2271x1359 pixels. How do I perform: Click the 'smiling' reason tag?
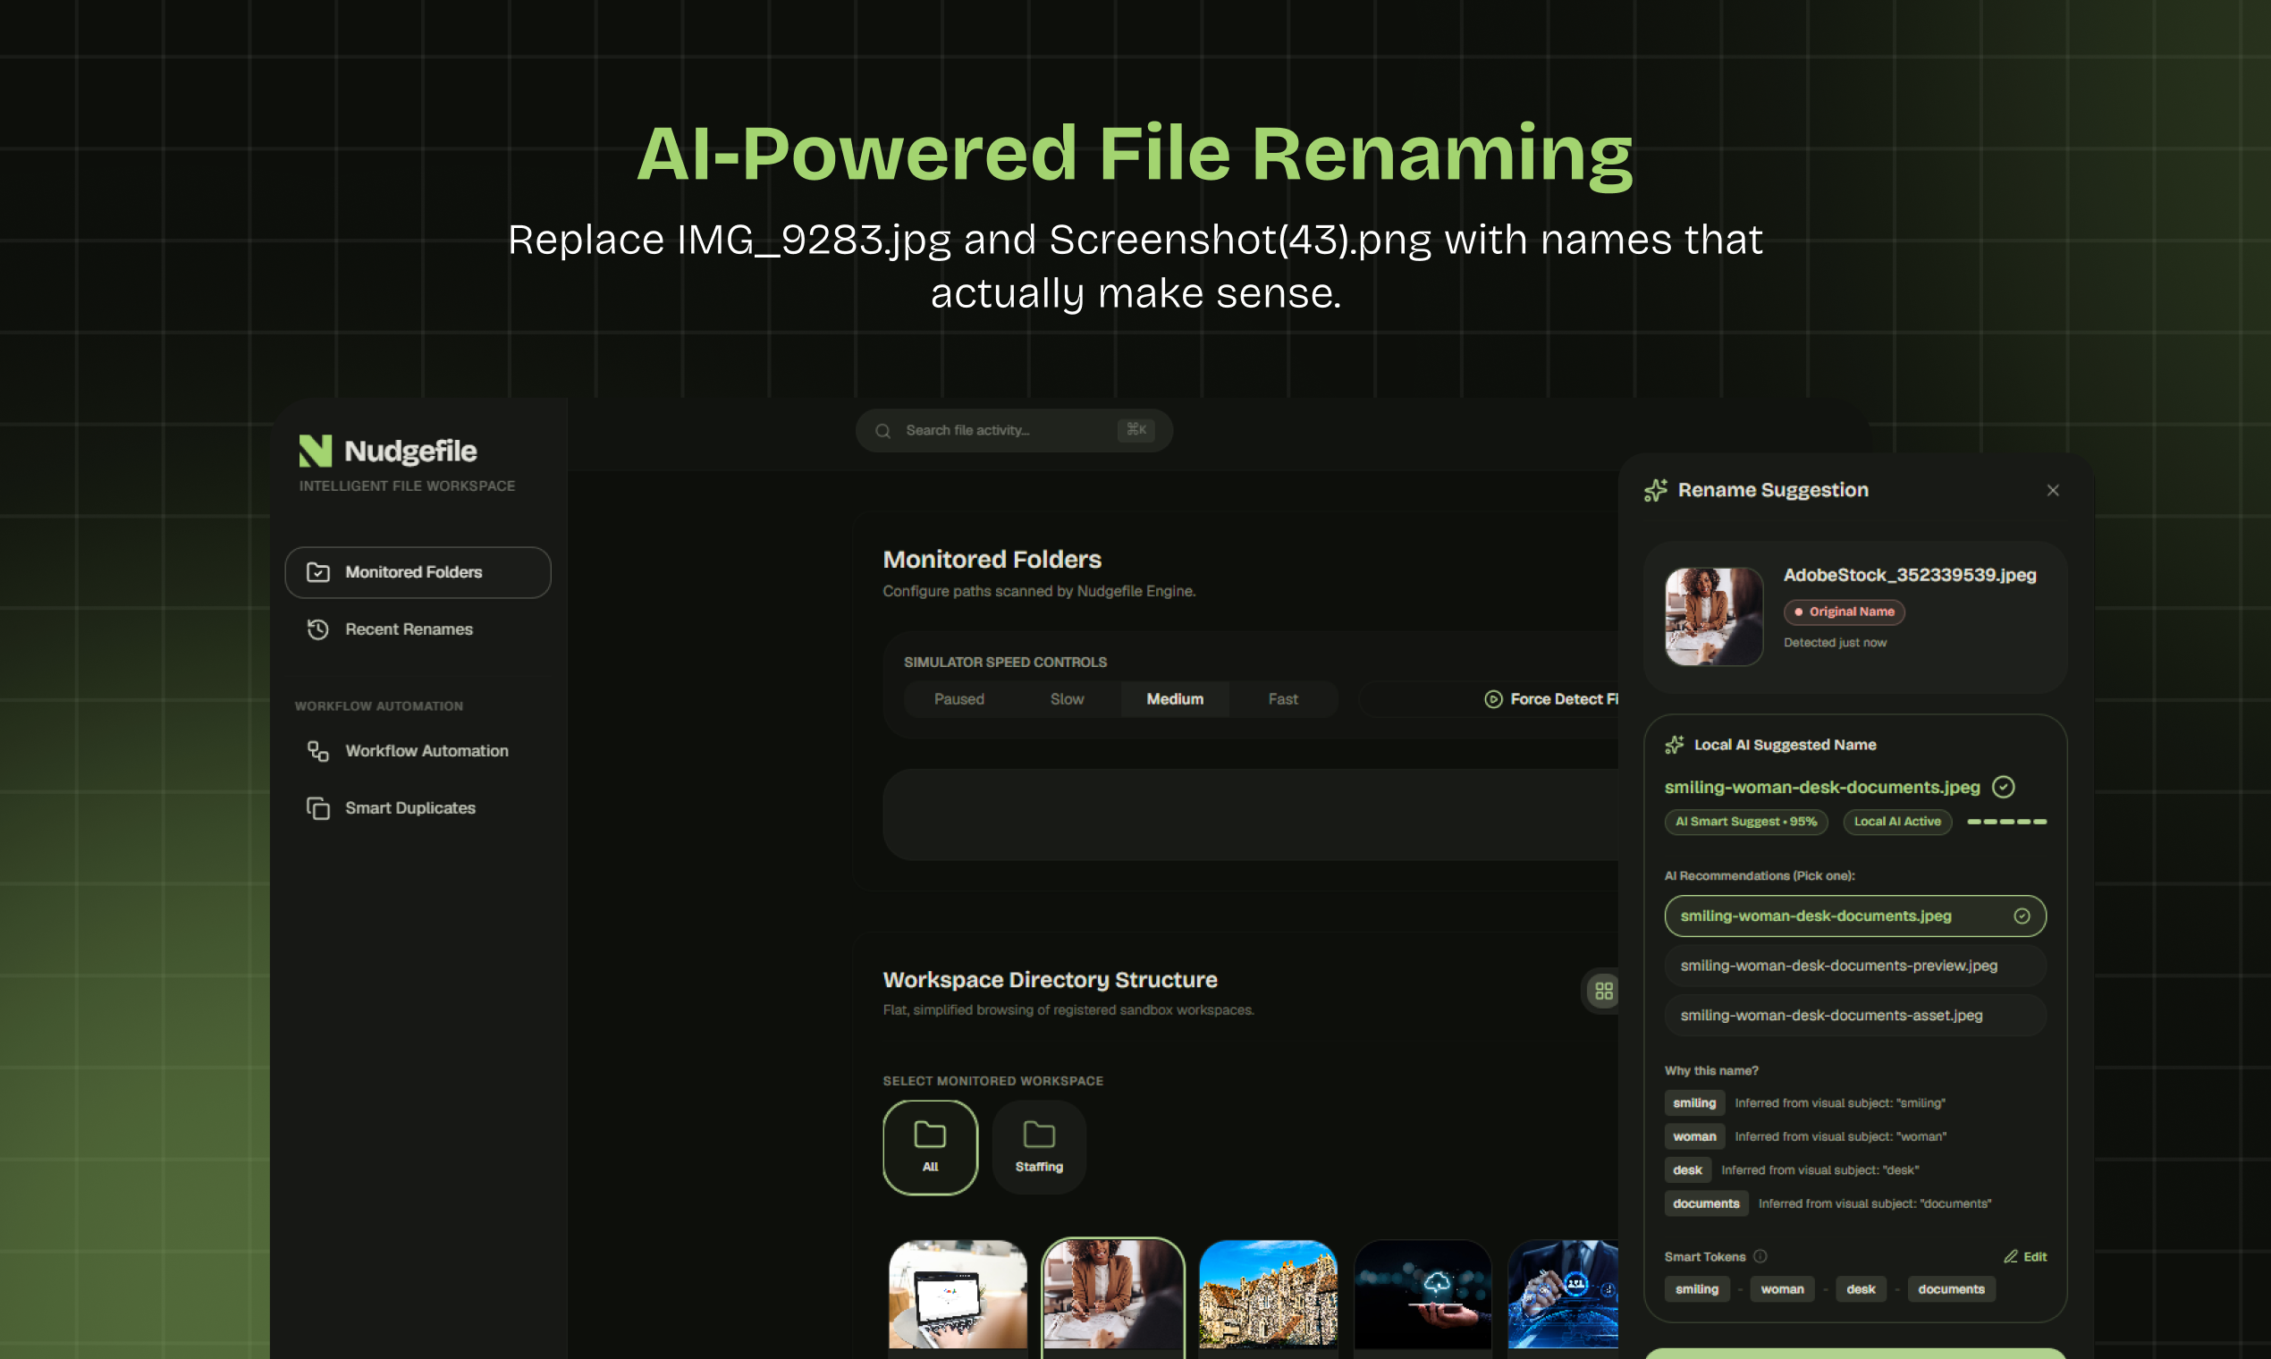(1694, 1102)
